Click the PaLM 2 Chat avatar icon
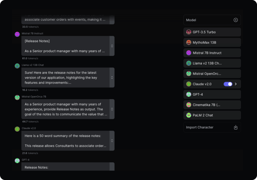Viewport: 257px width, 180px height. 189,115
